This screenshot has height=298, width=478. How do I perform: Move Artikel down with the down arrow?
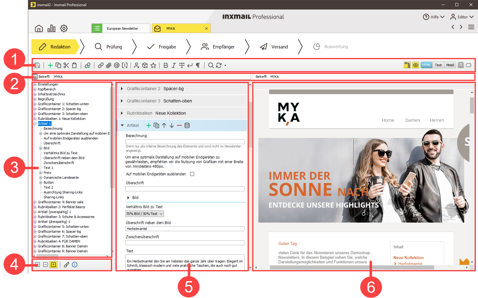[x=172, y=125]
